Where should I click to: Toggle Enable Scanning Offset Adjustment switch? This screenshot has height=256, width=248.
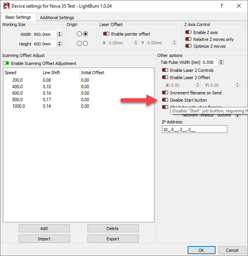pyautogui.click(x=6, y=63)
